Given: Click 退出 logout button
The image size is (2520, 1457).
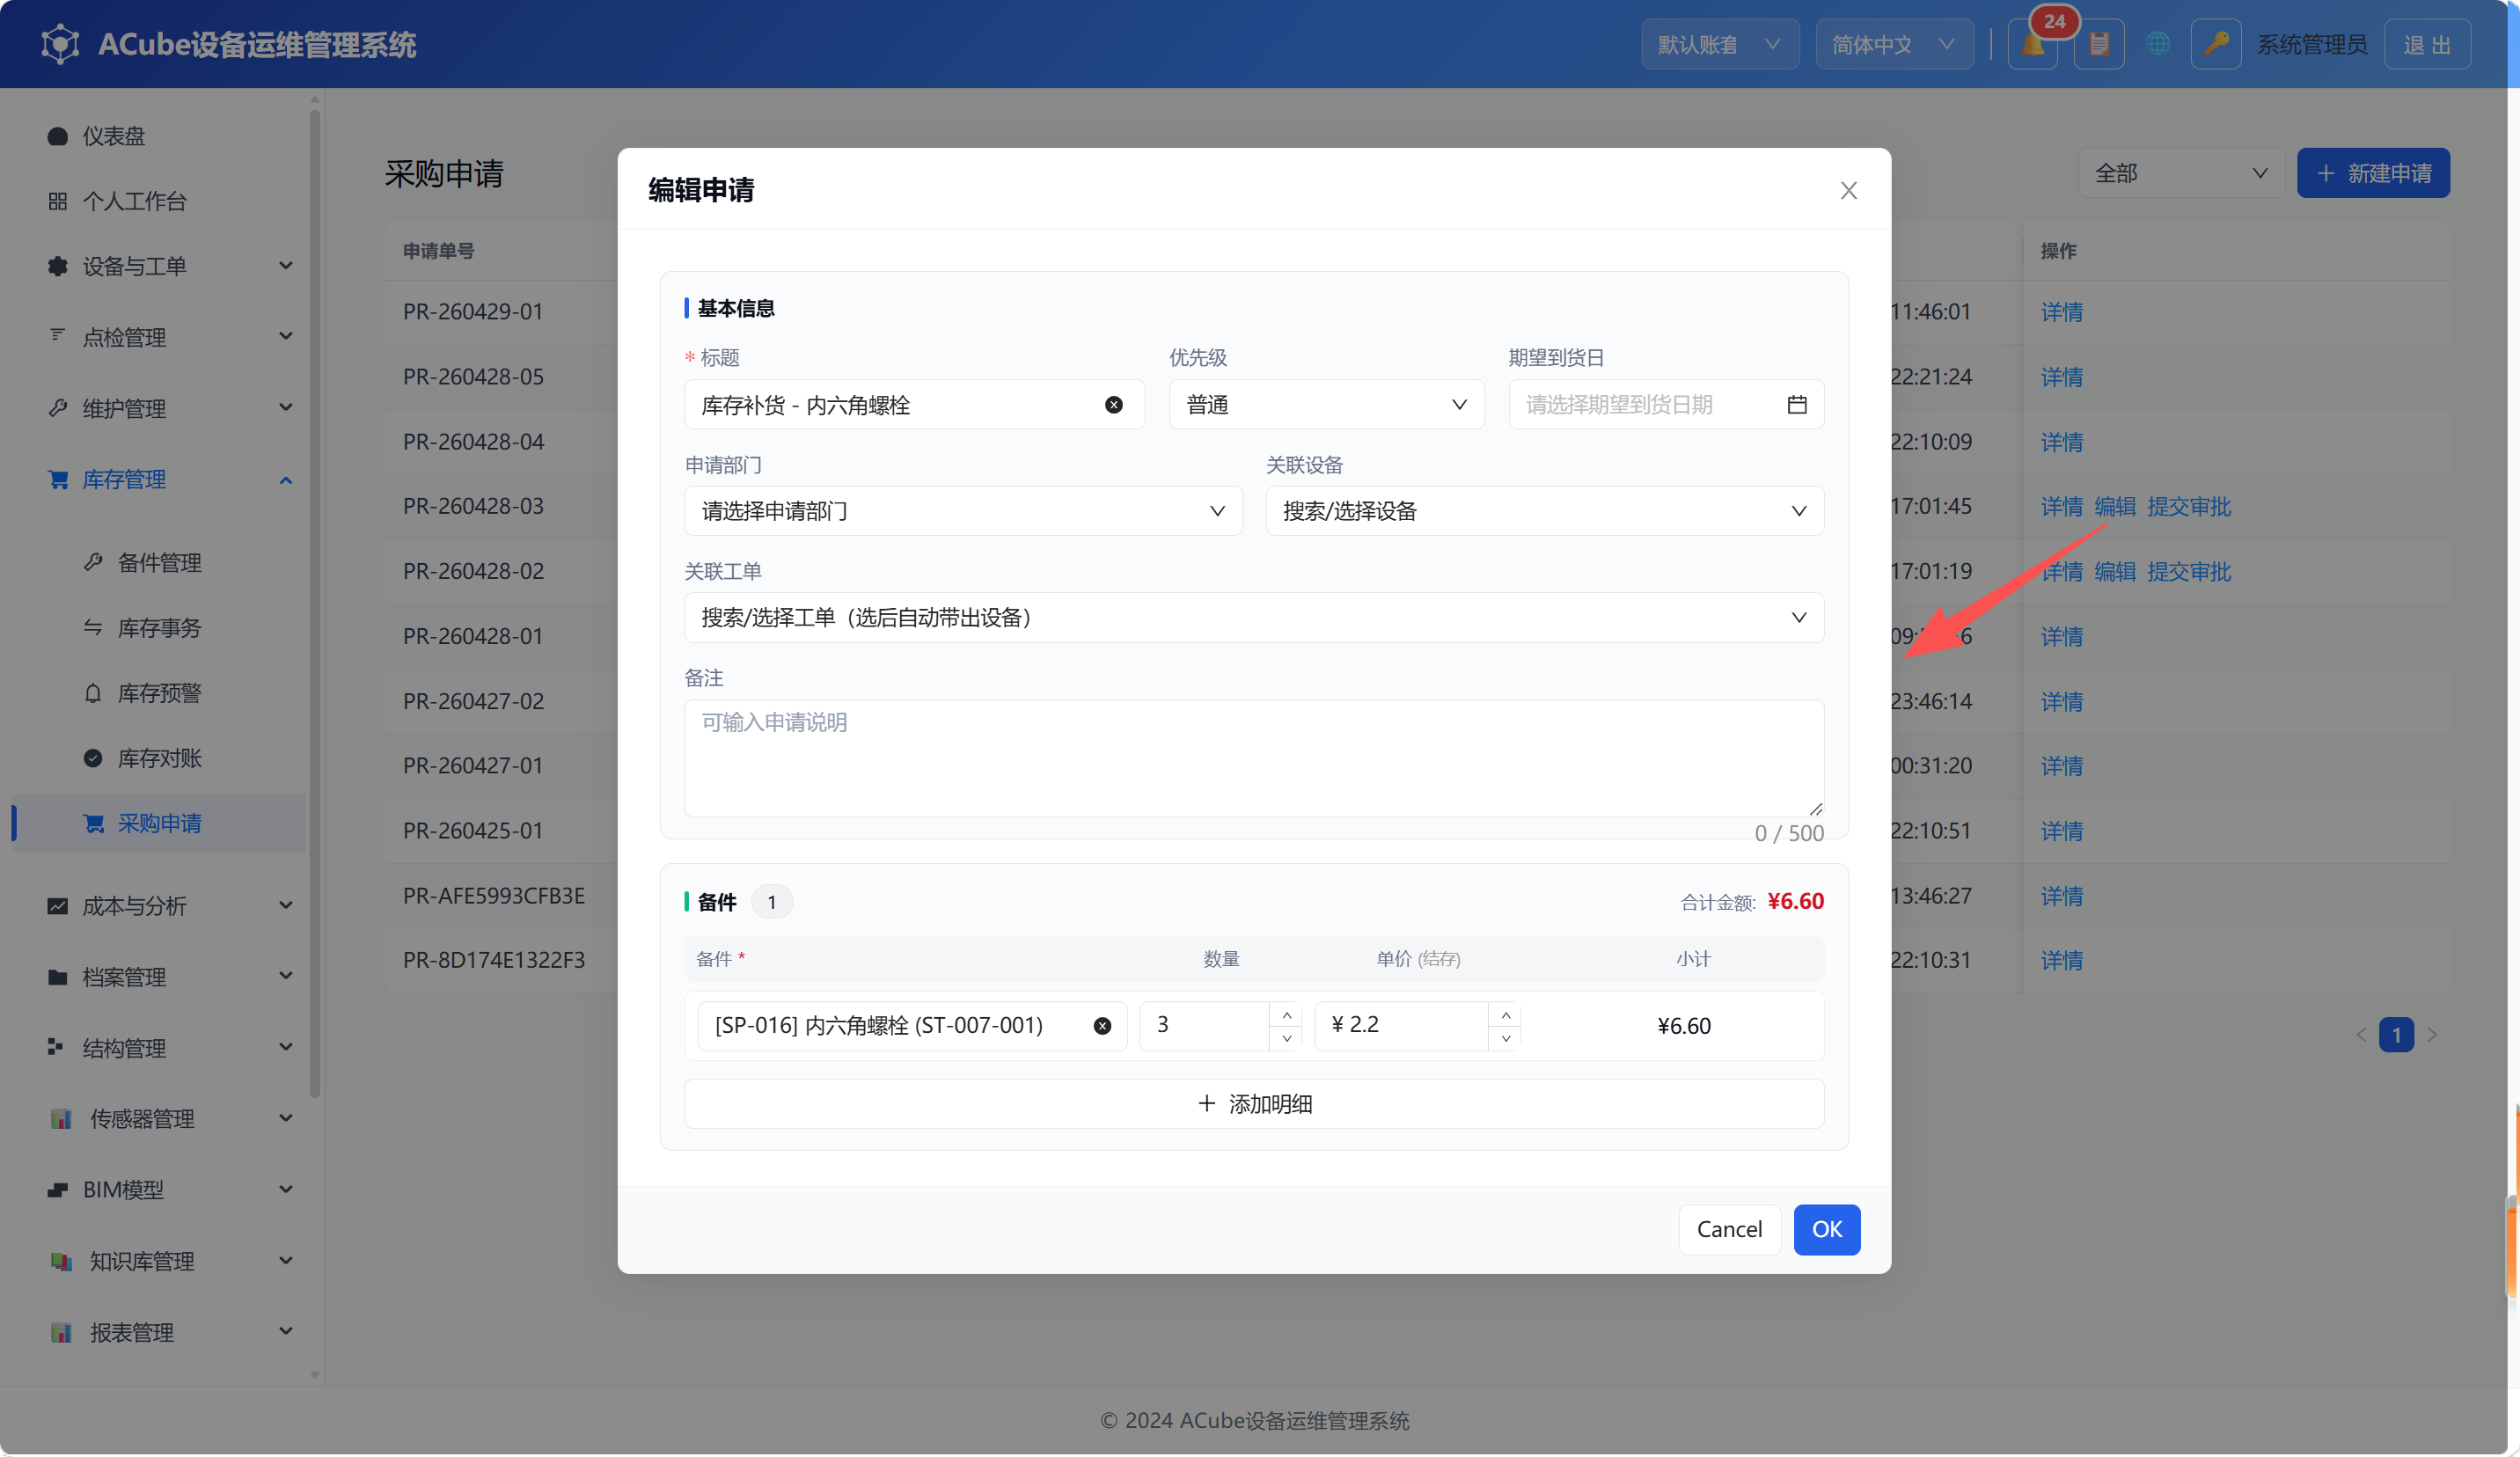Looking at the screenshot, I should pyautogui.click(x=2427, y=45).
